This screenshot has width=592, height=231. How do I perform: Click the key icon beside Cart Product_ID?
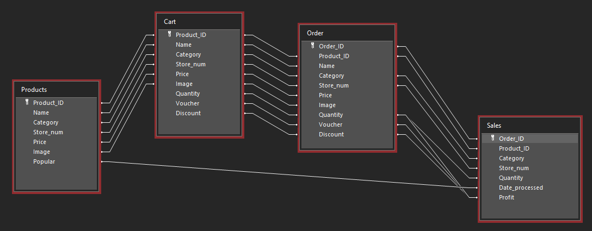[x=169, y=35]
